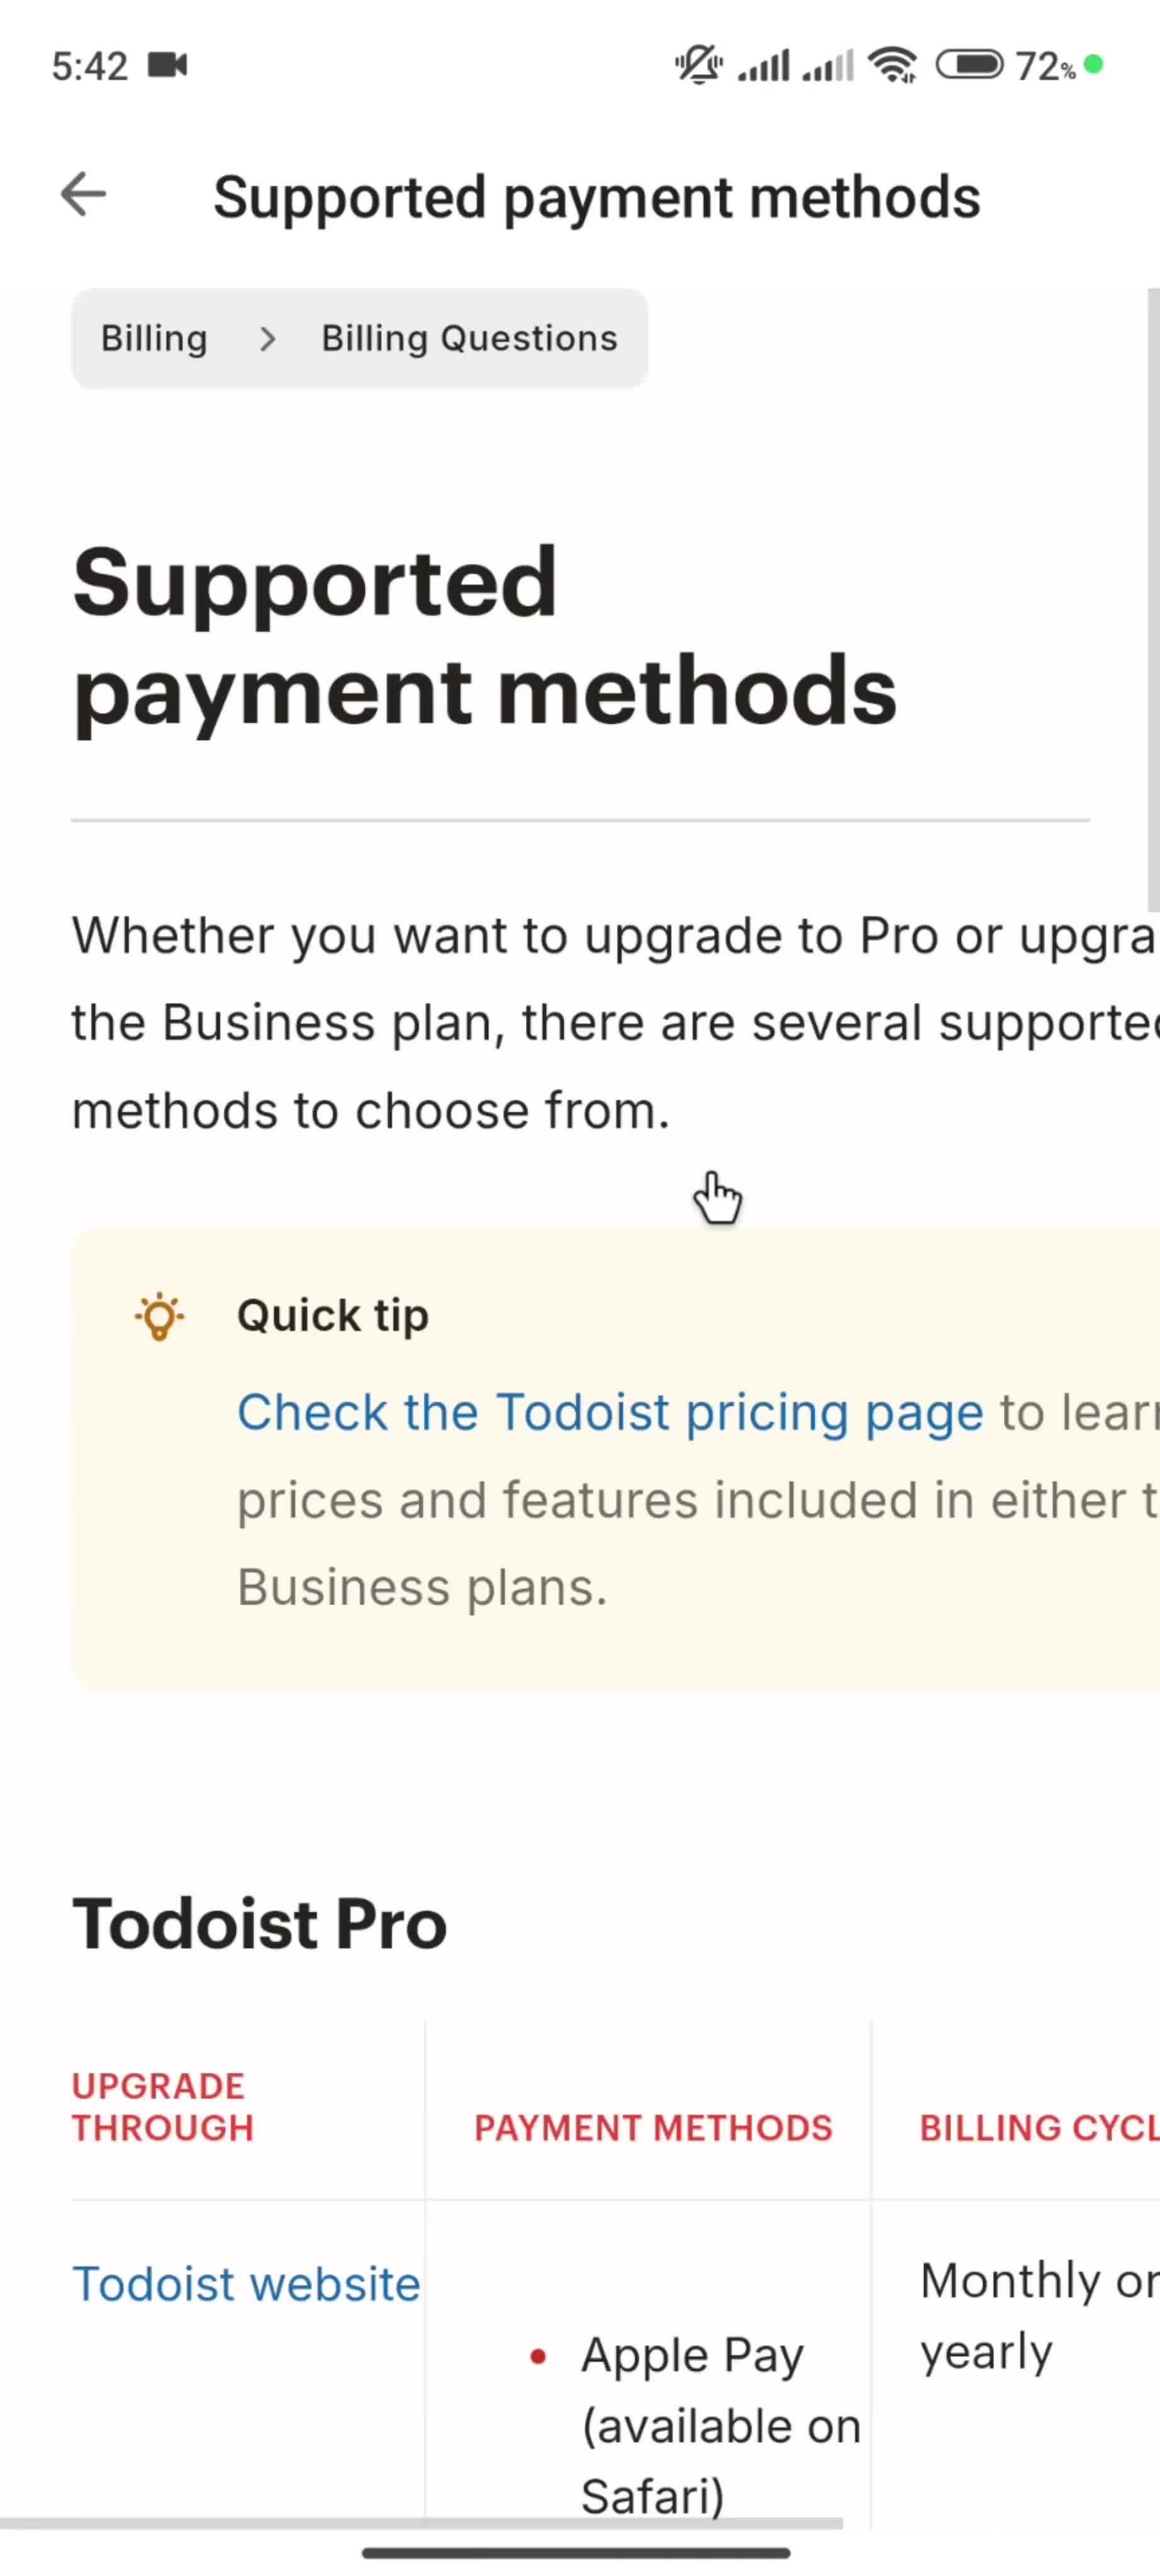Screen dimensions: 1160x2576
Task: Tap the Payment Methods column header
Action: [653, 2128]
